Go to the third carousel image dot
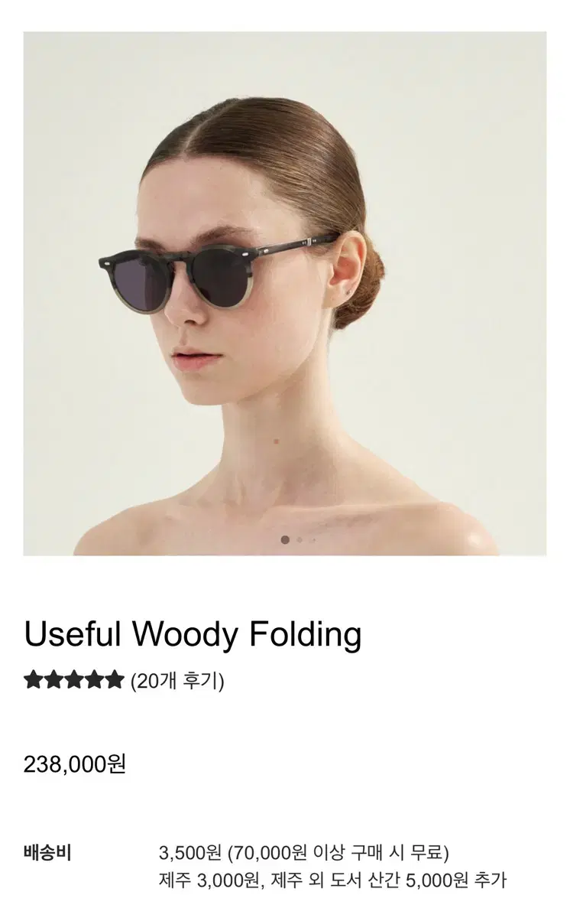 coord(313,539)
